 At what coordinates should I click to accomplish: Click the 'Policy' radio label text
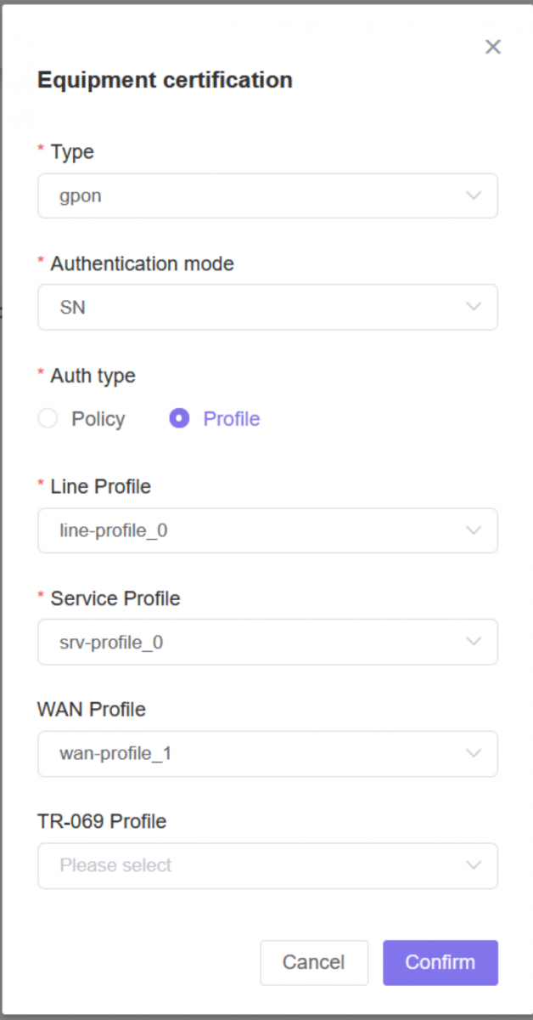[98, 419]
